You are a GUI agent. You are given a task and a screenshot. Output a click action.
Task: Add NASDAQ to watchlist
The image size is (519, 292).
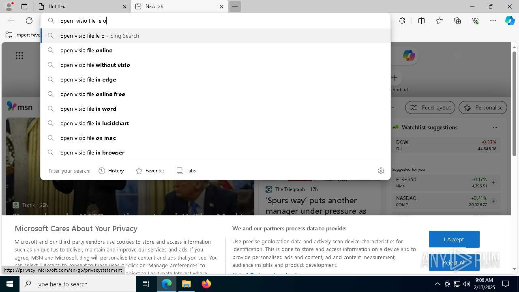493,201
